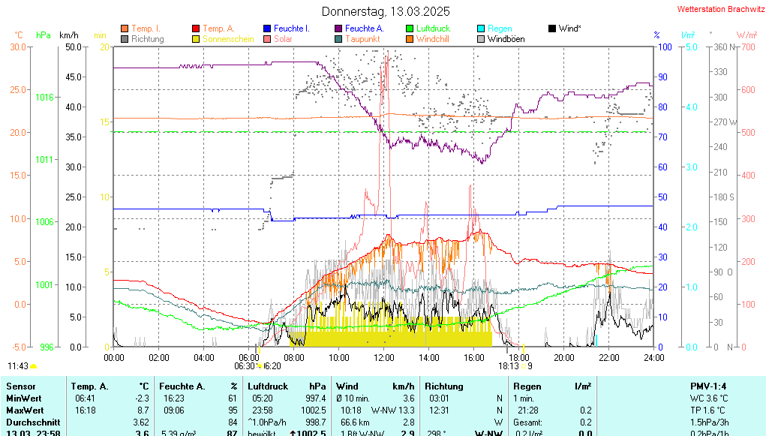Click the Donnerstag, 13.03.2025 chart title

click(x=386, y=11)
